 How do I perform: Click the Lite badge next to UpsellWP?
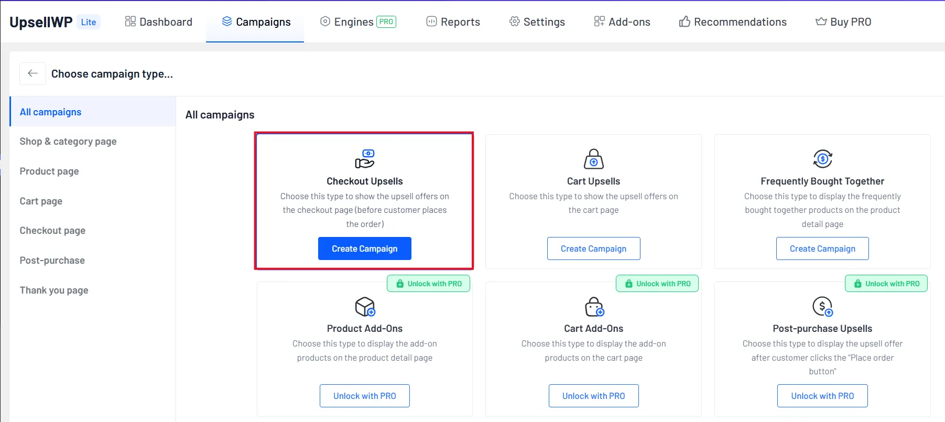point(89,22)
